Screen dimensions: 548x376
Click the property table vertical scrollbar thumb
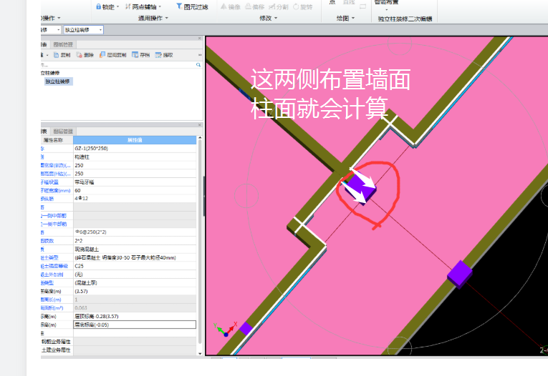[x=200, y=242]
